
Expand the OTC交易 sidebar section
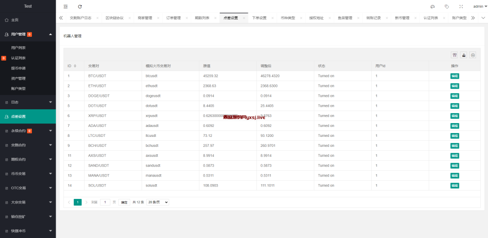coord(28,188)
